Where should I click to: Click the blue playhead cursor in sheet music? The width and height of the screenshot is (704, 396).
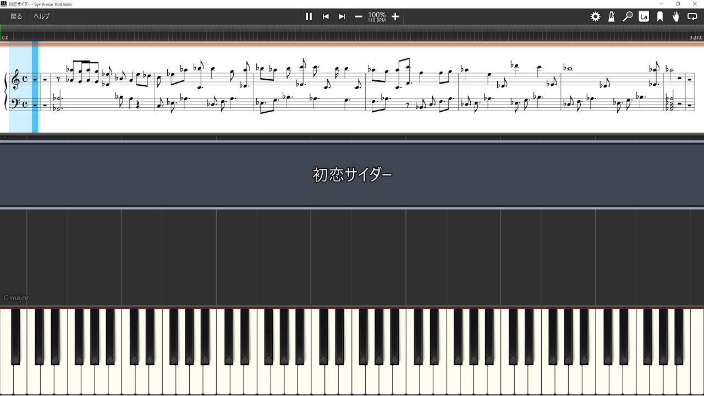[x=35, y=87]
